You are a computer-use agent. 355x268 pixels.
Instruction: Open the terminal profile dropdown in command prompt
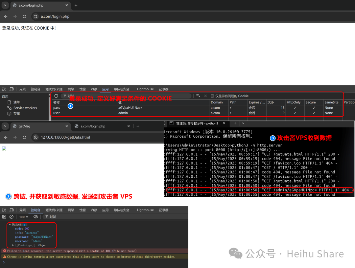pos(243,123)
